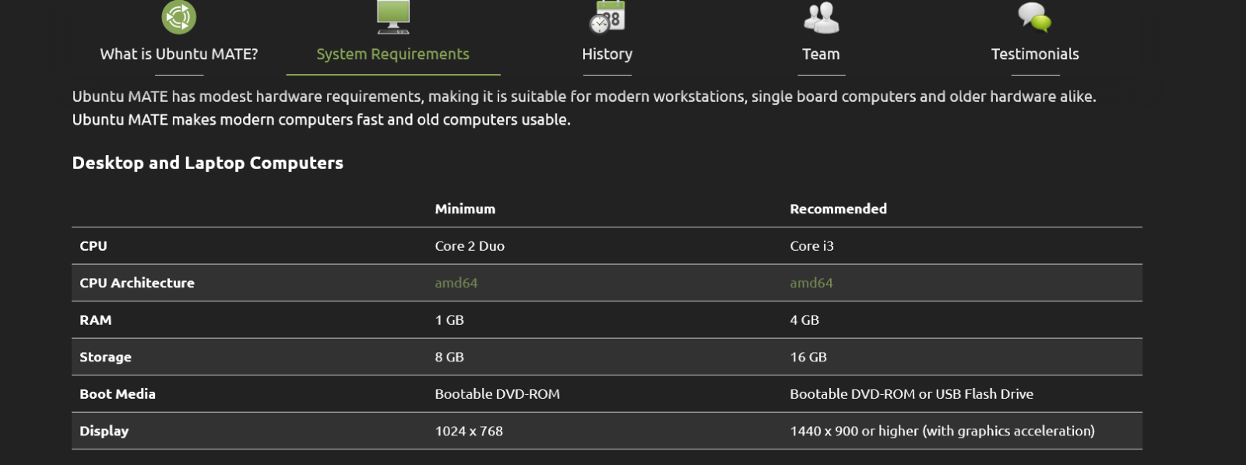Click the "1024 x 768" display cell

[469, 431]
